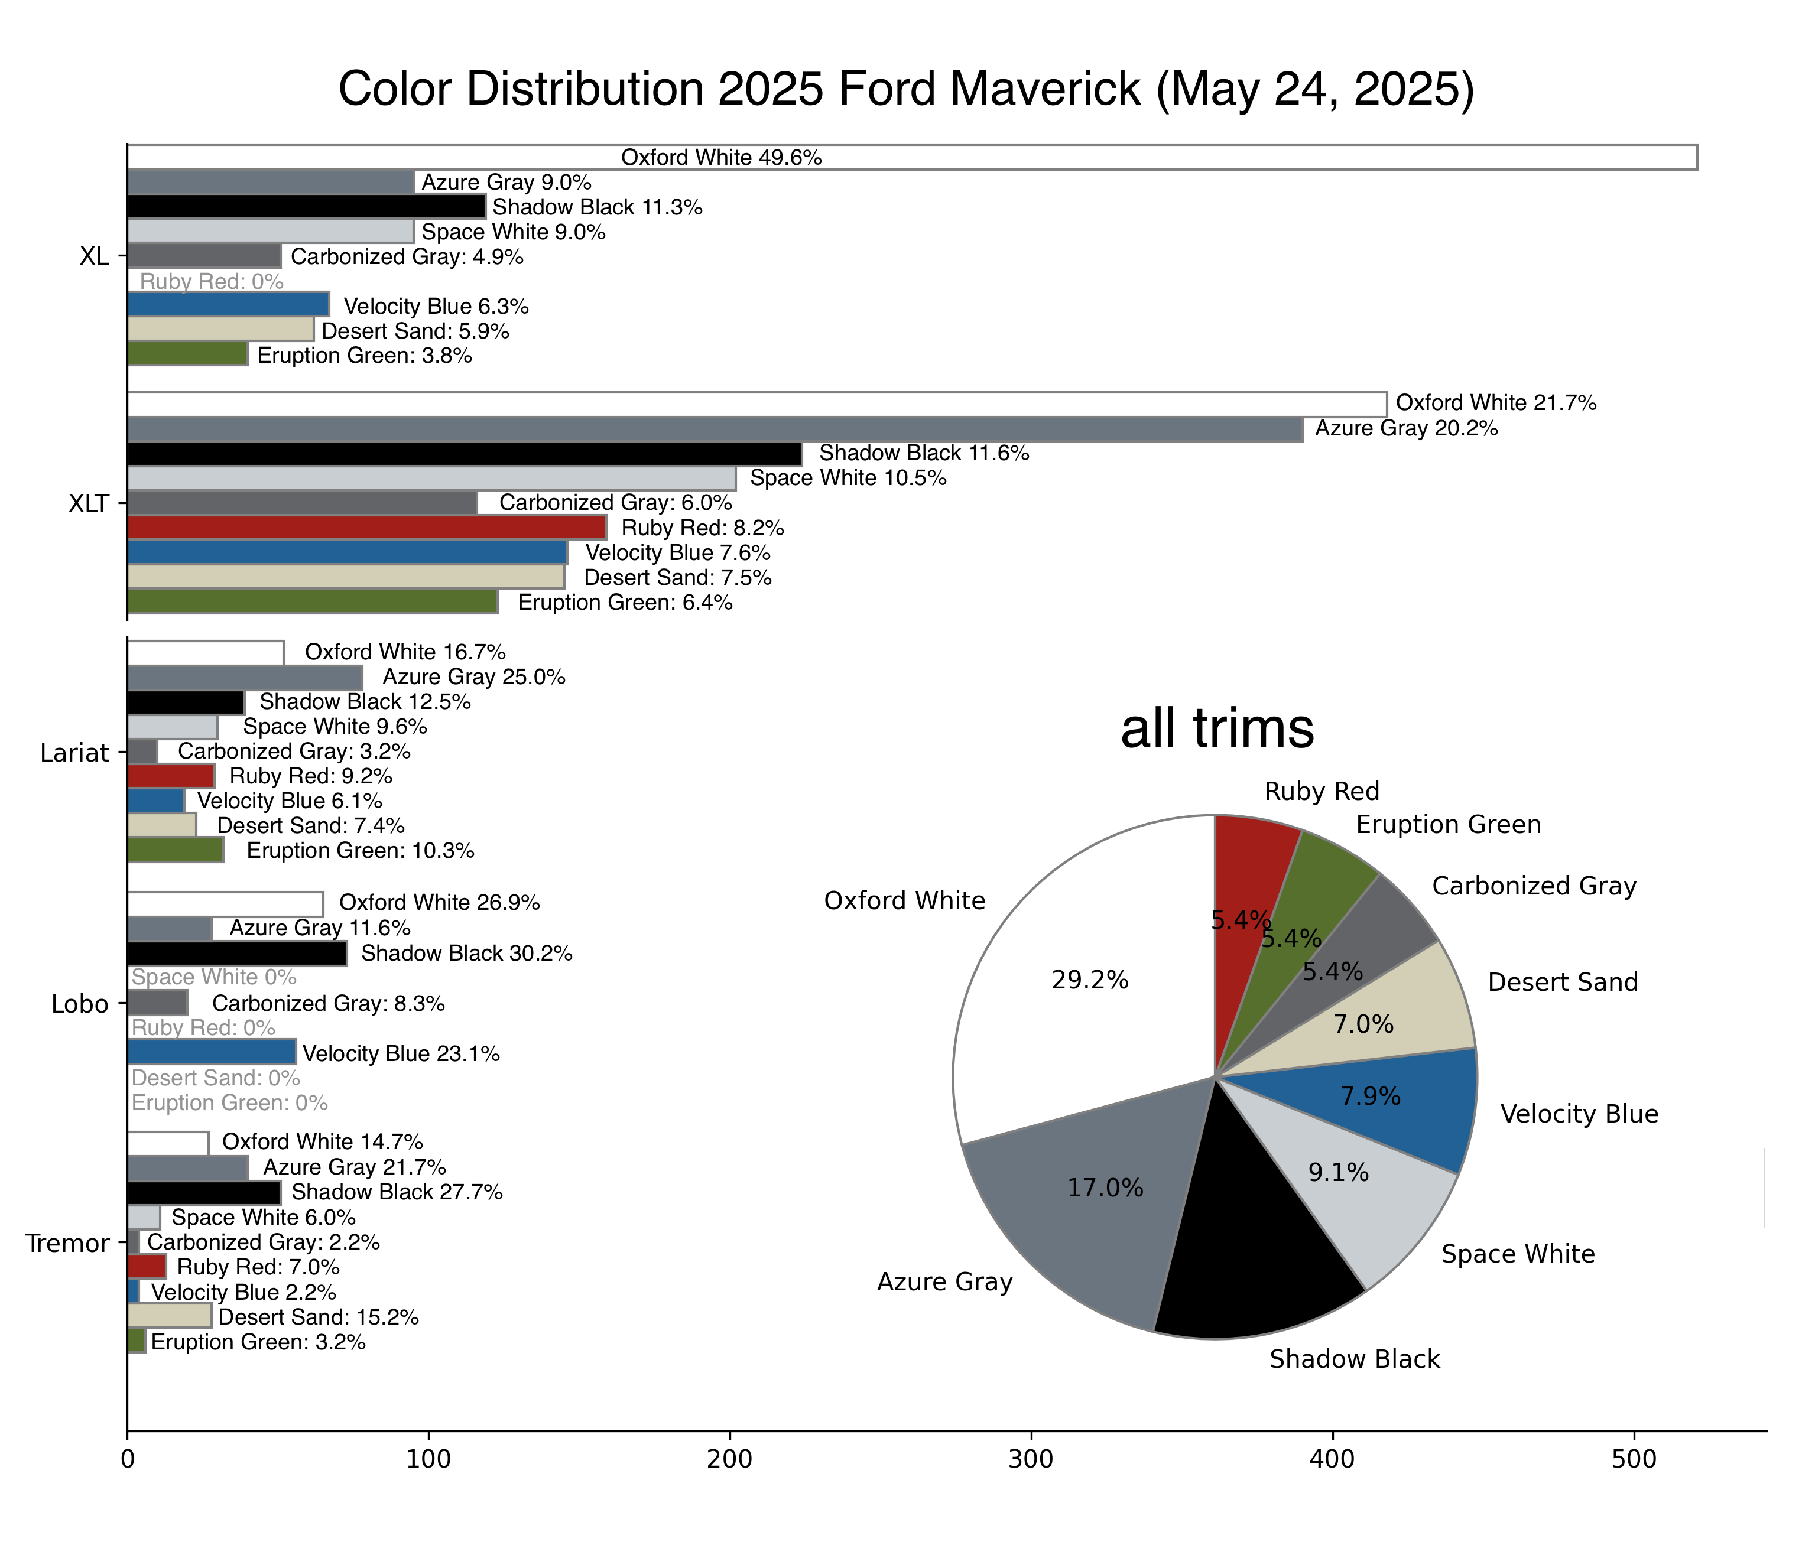Click the Lariat y-axis label

[x=74, y=753]
